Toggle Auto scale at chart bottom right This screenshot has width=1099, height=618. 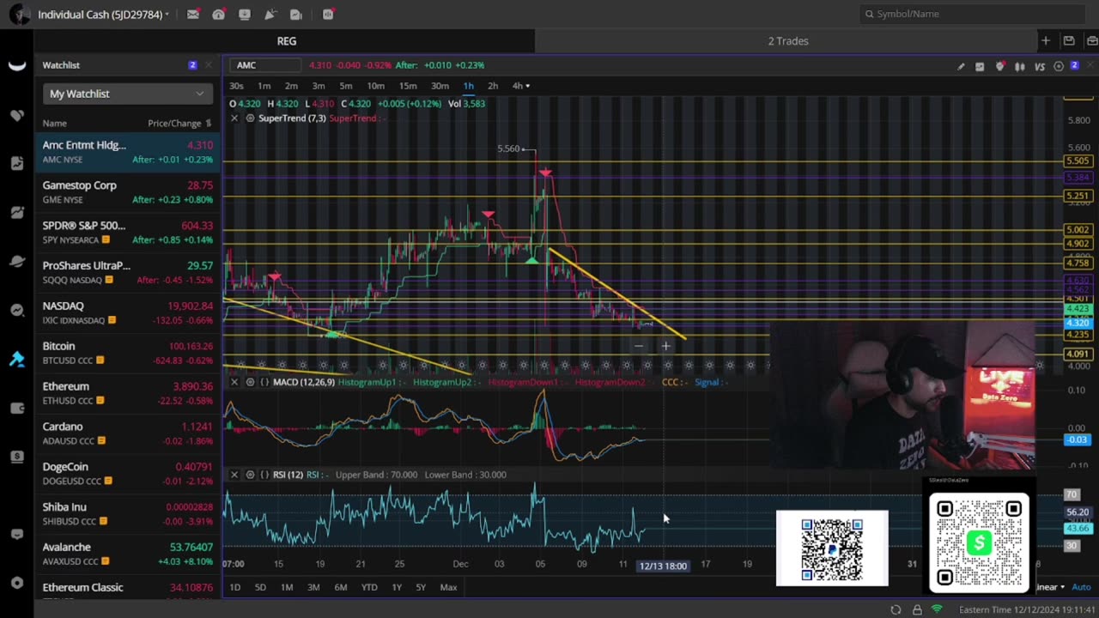click(1082, 587)
